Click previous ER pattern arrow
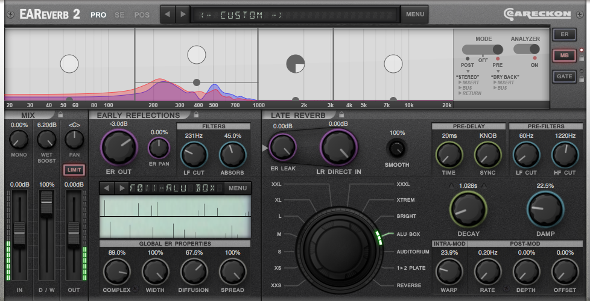Viewport: 590px width, 301px height. pos(107,188)
